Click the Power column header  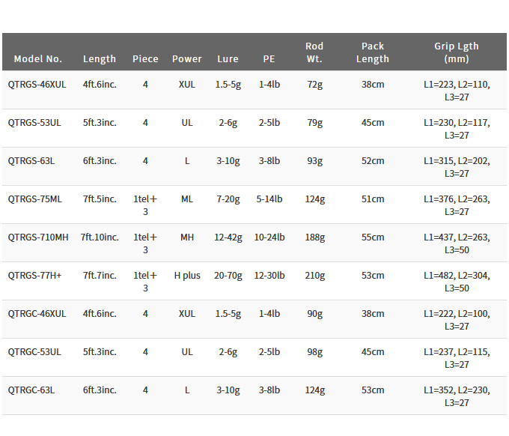click(x=187, y=58)
